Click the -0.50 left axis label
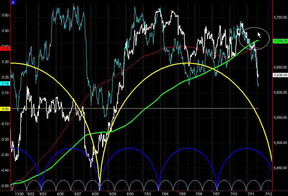This screenshot has height=196, width=288. (5, 186)
